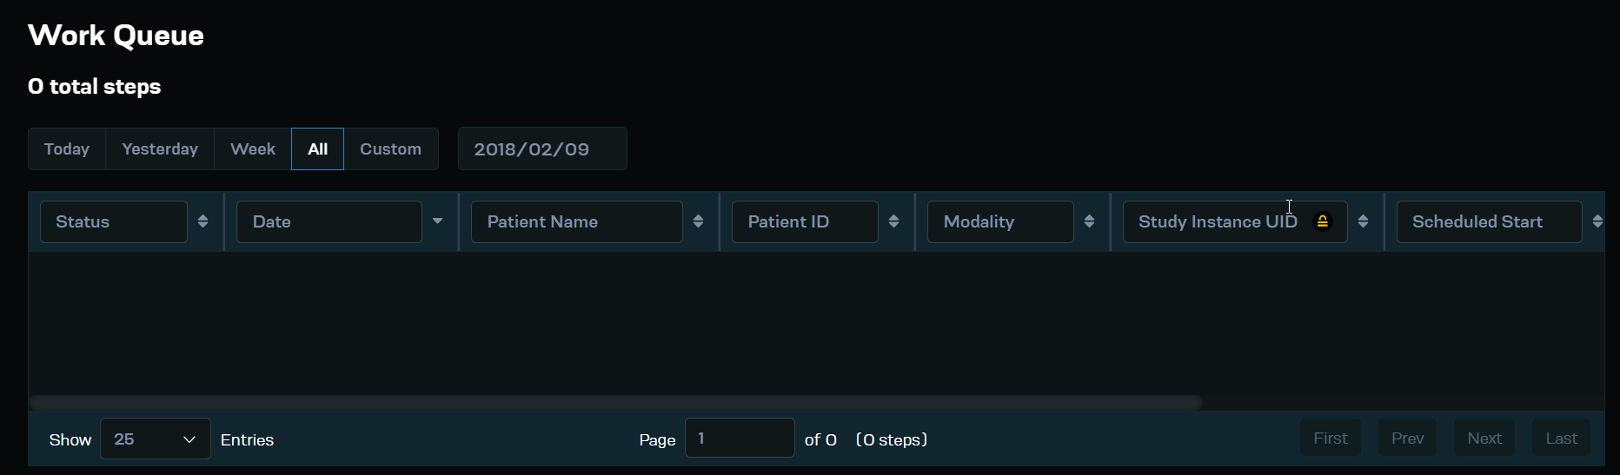Sort by the Patient Name column arrows

pos(698,221)
